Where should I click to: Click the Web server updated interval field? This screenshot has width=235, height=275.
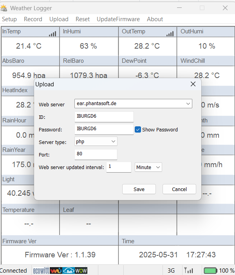click(119, 167)
